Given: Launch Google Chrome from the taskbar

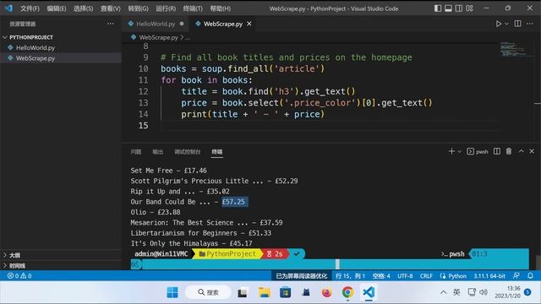Looking at the screenshot, I should [x=347, y=292].
